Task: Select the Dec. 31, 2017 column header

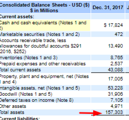Action: [108, 7]
